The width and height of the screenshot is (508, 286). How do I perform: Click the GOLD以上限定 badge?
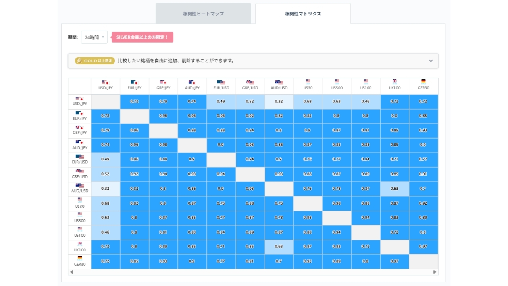click(x=95, y=61)
